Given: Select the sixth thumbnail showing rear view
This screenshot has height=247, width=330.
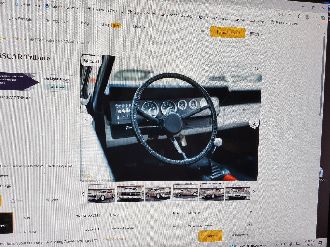Looking at the screenshot, I should (238, 192).
